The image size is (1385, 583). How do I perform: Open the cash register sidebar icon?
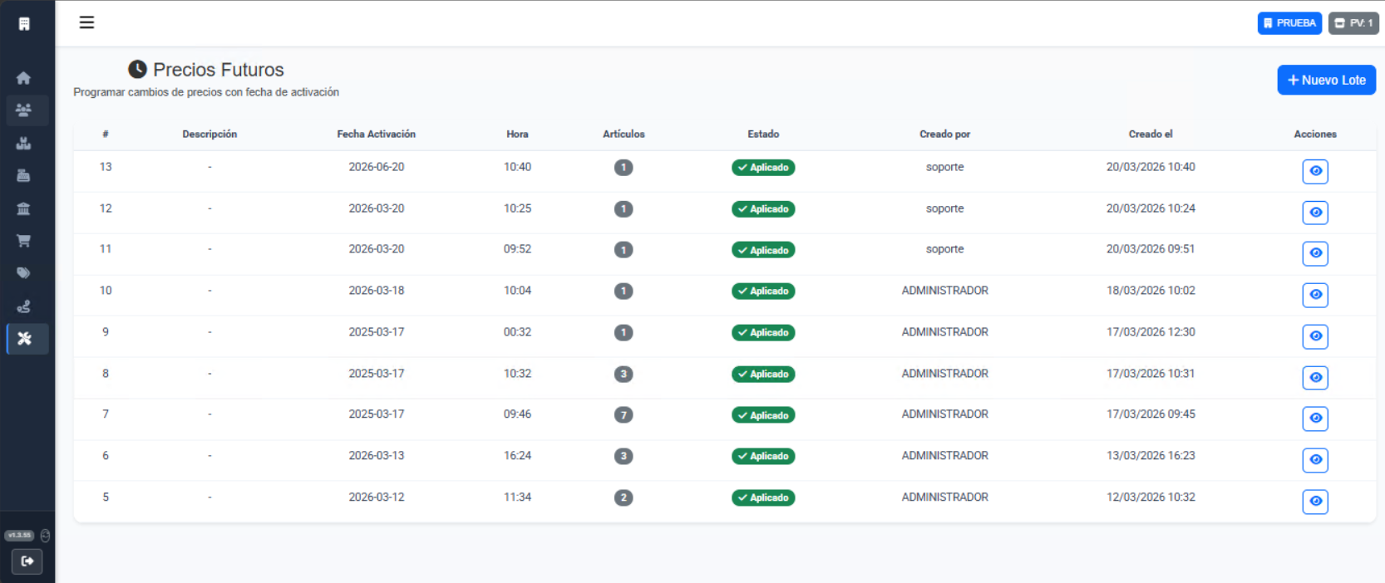click(x=23, y=175)
